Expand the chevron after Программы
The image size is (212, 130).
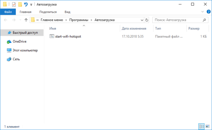pos(91,20)
